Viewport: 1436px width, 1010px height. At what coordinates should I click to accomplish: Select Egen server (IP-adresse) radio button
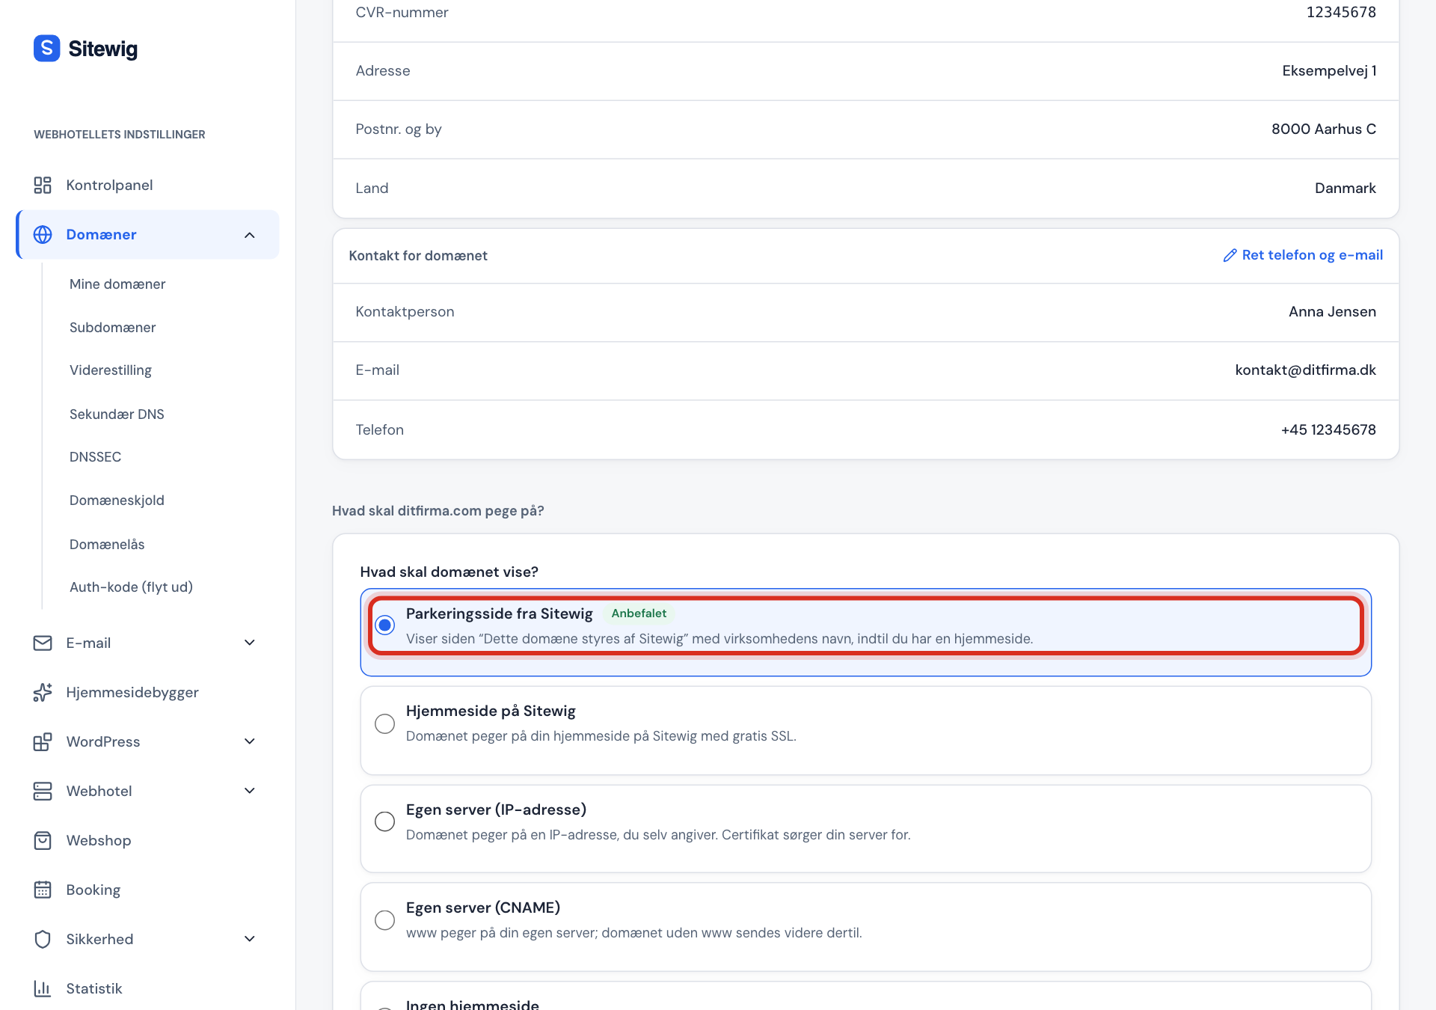[x=384, y=821]
